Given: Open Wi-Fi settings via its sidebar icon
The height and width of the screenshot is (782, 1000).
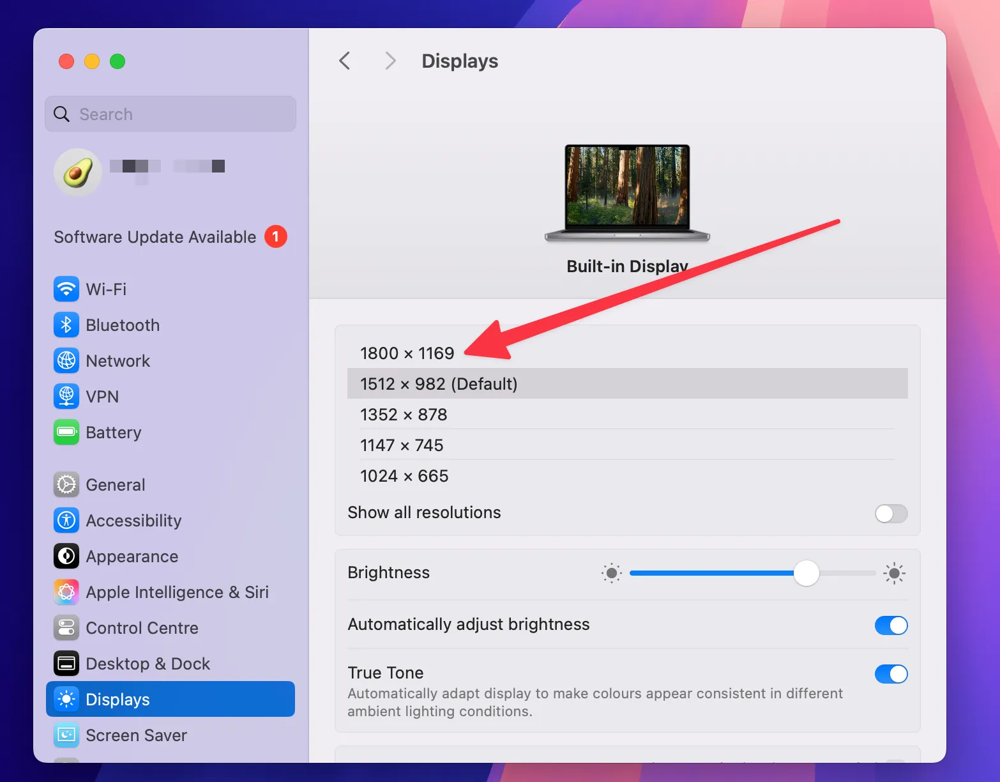Looking at the screenshot, I should click(x=66, y=289).
